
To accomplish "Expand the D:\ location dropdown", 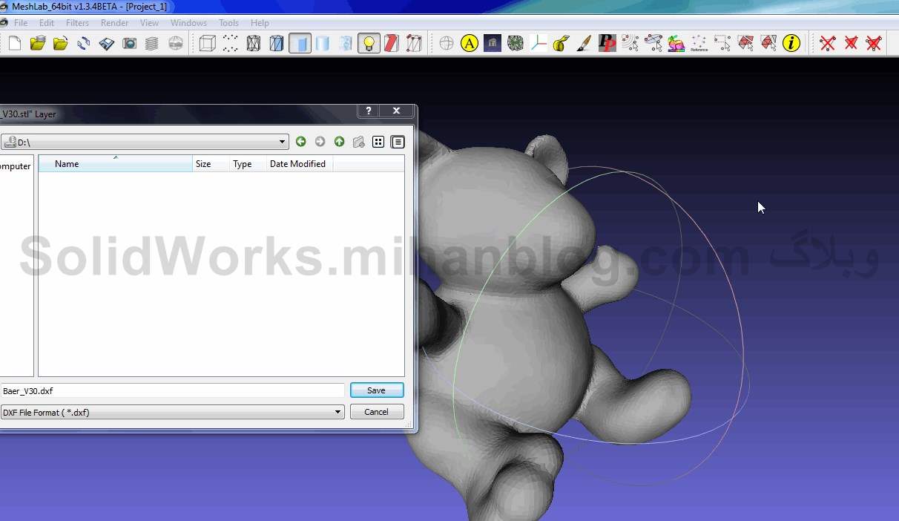I will 282,142.
